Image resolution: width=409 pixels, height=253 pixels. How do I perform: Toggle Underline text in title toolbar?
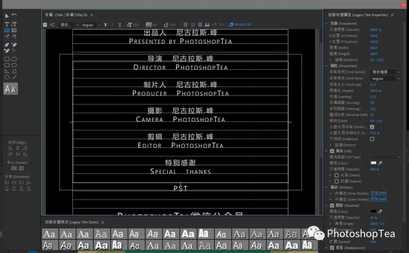click(120, 25)
